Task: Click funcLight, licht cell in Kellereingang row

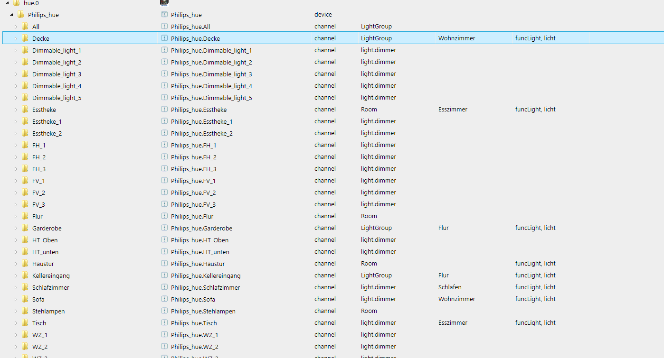Action: [x=535, y=275]
